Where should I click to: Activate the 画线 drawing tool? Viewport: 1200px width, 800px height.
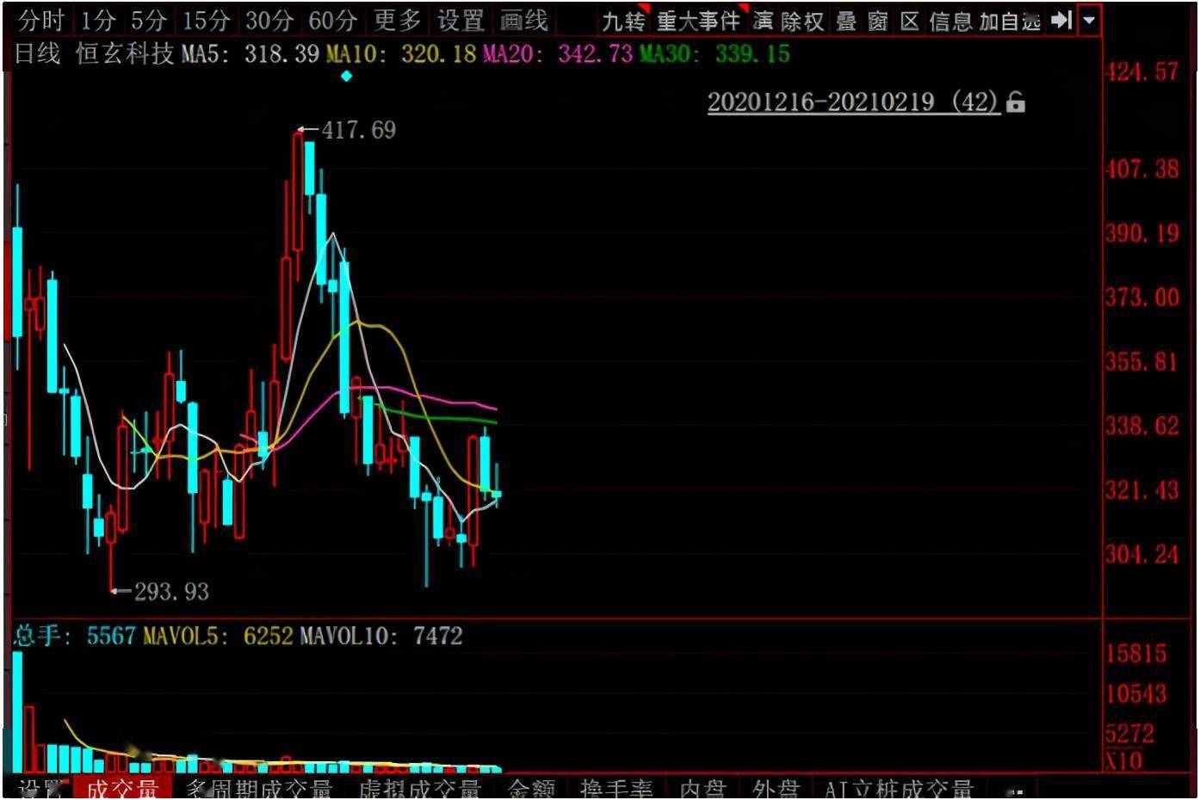tap(524, 20)
